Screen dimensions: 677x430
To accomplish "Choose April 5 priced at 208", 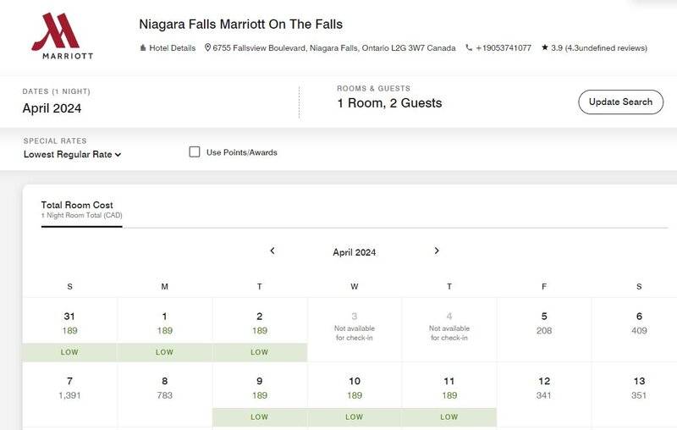I will click(544, 323).
